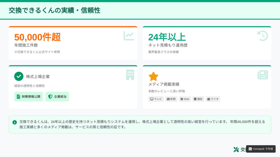Click the Web media tag label
The height and width of the screenshot is (157, 280).
click(x=186, y=99)
